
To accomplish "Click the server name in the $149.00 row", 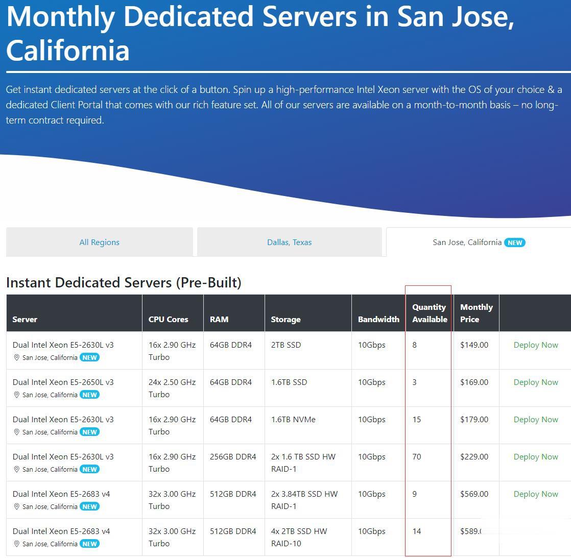I will 63,345.
